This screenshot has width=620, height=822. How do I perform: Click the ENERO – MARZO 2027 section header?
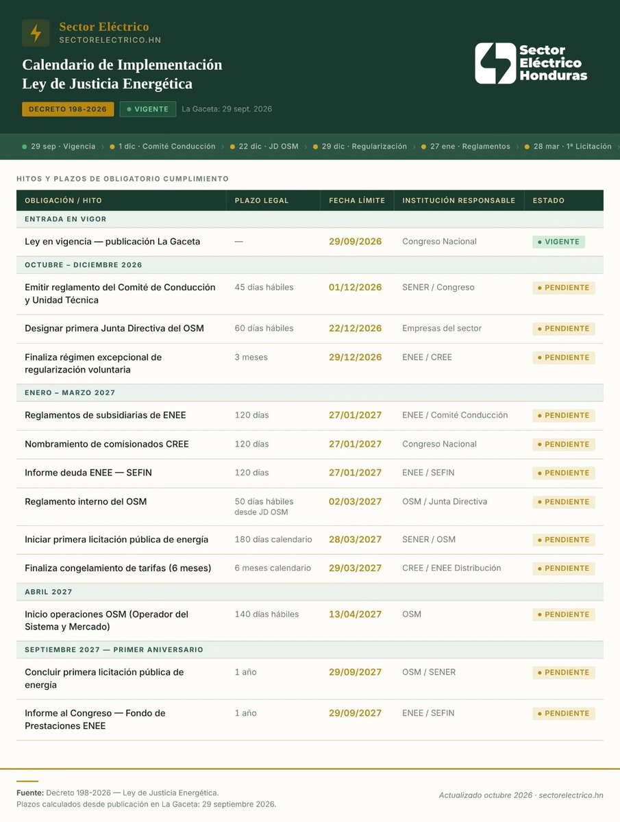(x=310, y=393)
